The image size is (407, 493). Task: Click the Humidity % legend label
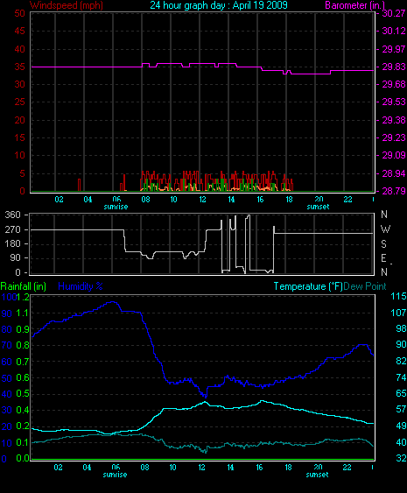click(81, 286)
